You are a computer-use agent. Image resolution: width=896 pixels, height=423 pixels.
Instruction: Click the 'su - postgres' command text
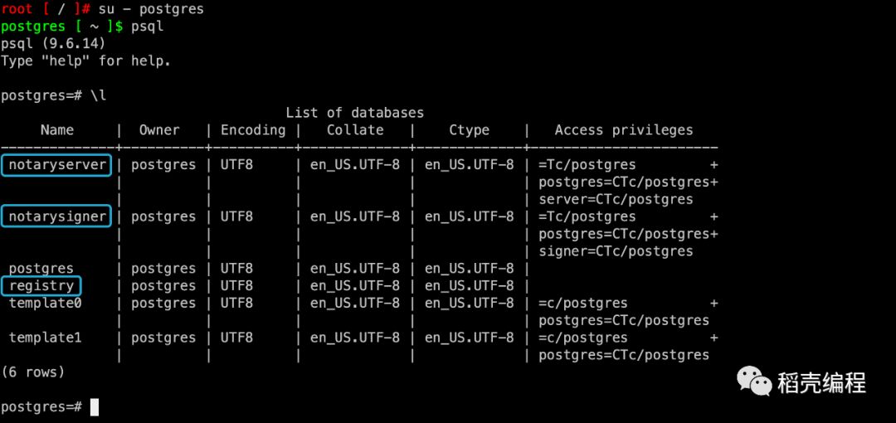[151, 10]
